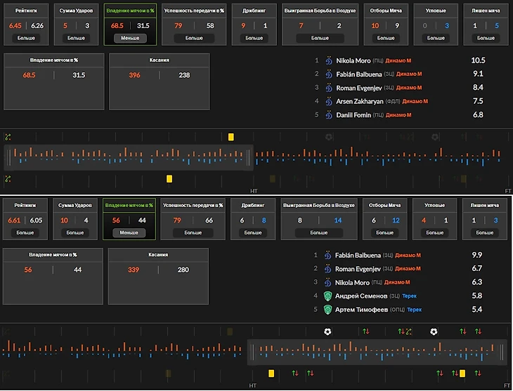Expand 'Больше' under ratings 6.45 vs 6.26
The height and width of the screenshot is (391, 513).
point(26,38)
